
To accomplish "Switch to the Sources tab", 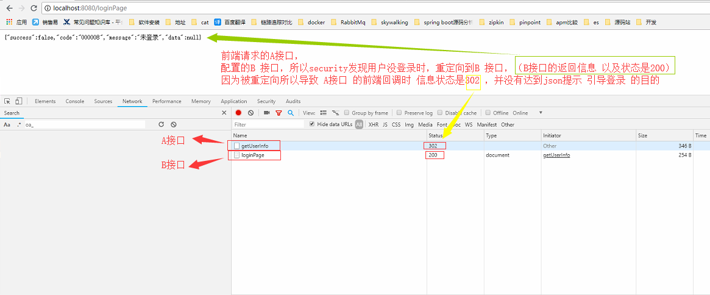I will tap(103, 101).
